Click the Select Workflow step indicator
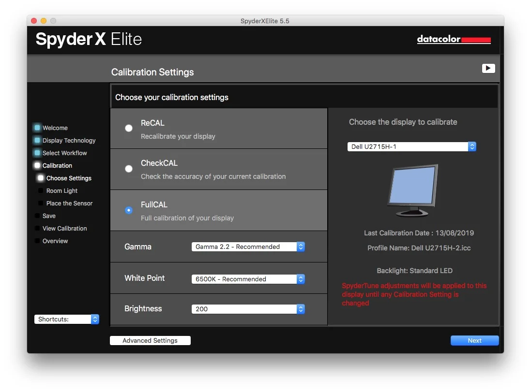Viewport: 531px width, 392px height. point(37,153)
